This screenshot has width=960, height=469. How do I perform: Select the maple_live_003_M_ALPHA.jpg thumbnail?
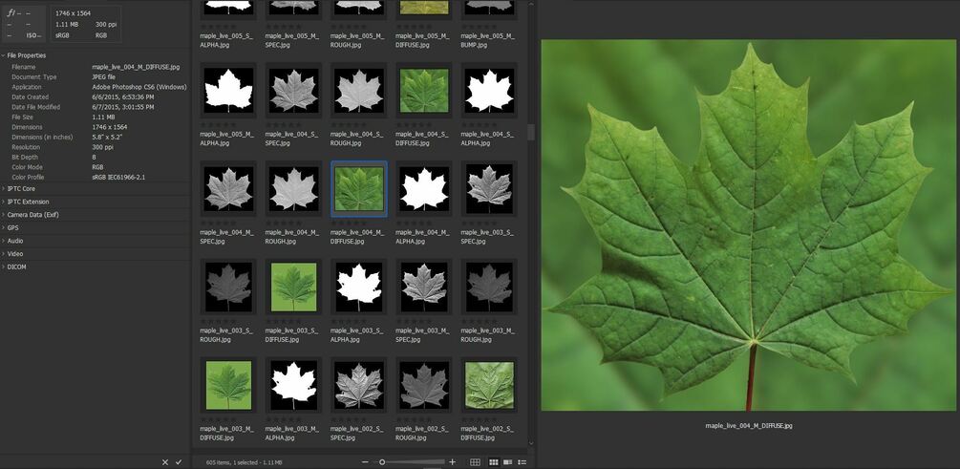(x=294, y=385)
